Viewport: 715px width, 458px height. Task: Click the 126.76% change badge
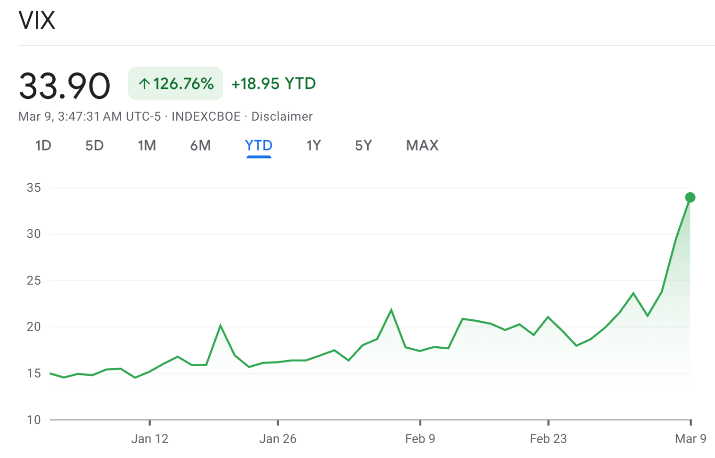pyautogui.click(x=175, y=84)
